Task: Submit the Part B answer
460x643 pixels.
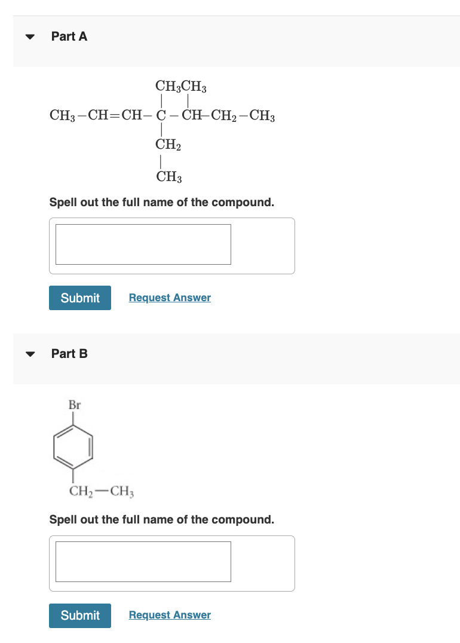Action: [x=79, y=616]
